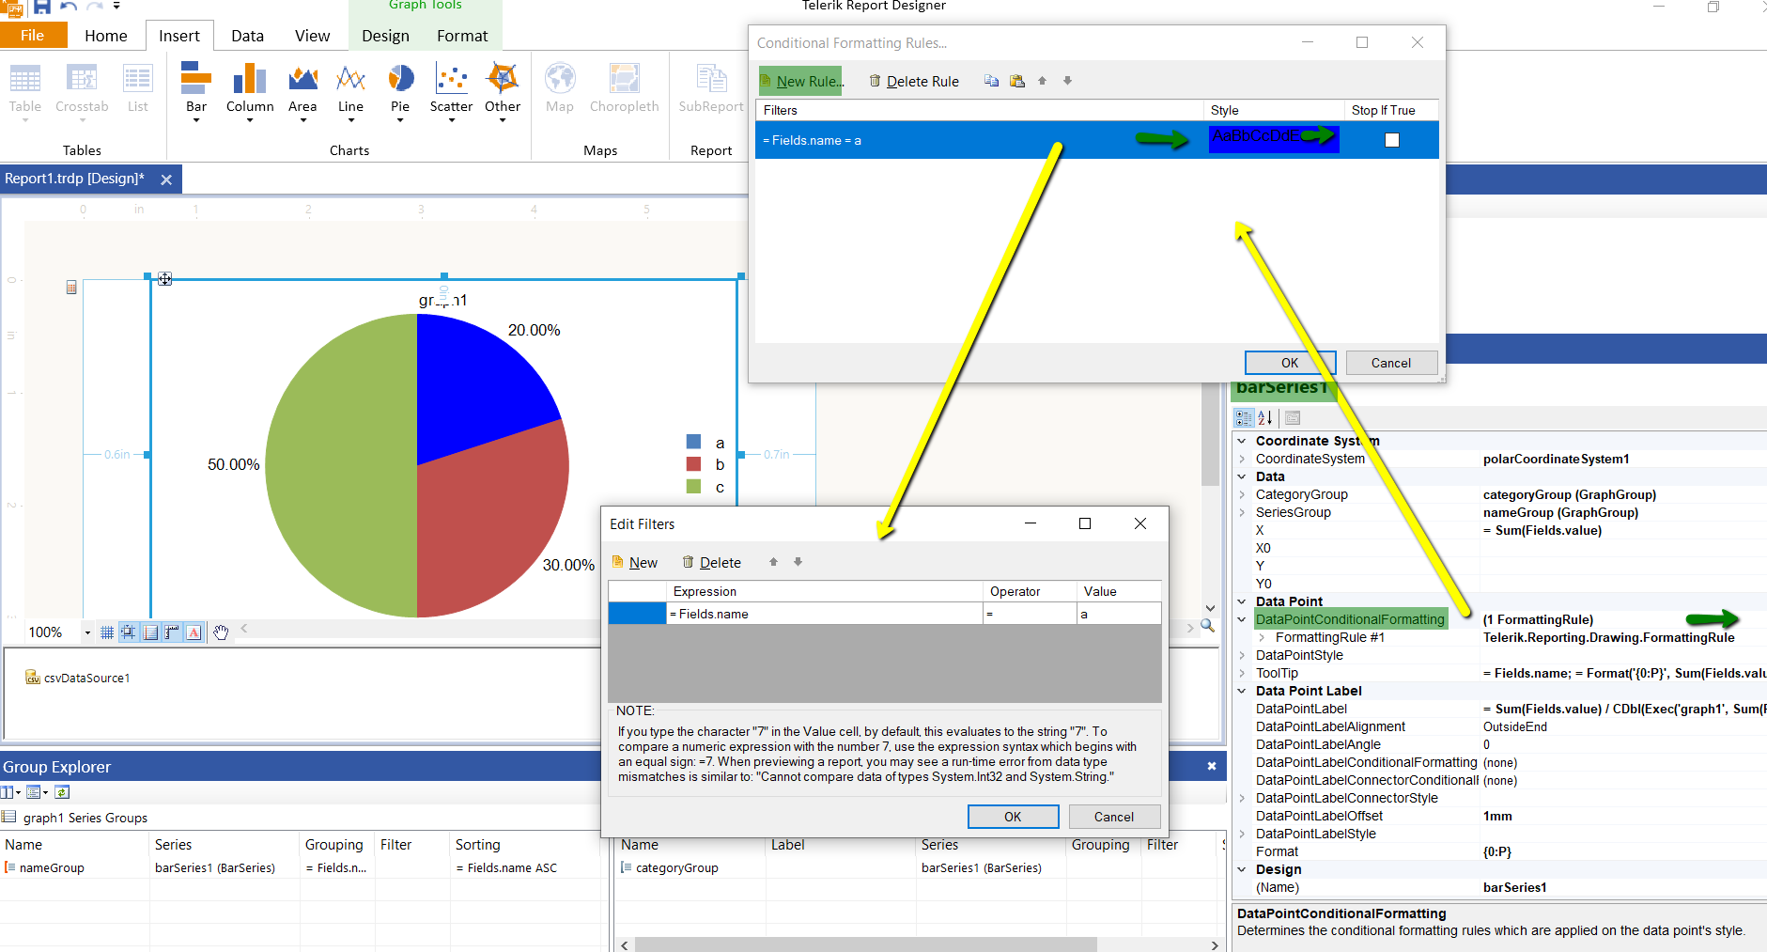Open the zoom level 100% dropdown
Image resolution: width=1767 pixels, height=952 pixels.
tap(87, 632)
